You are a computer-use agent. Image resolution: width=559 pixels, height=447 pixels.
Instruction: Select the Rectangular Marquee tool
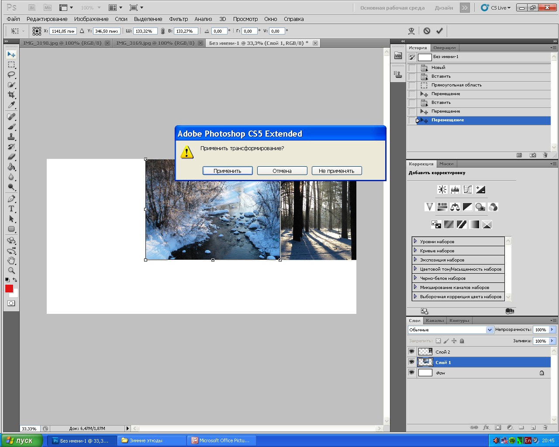11,65
